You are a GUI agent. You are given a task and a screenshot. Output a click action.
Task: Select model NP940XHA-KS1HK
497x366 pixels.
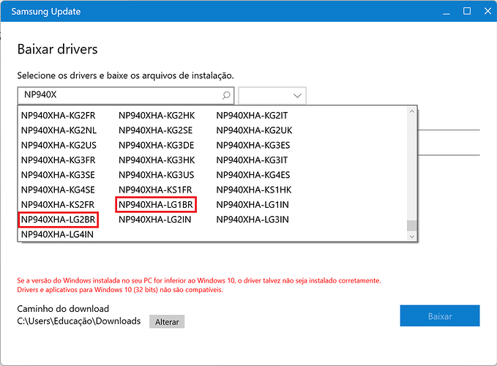(254, 190)
